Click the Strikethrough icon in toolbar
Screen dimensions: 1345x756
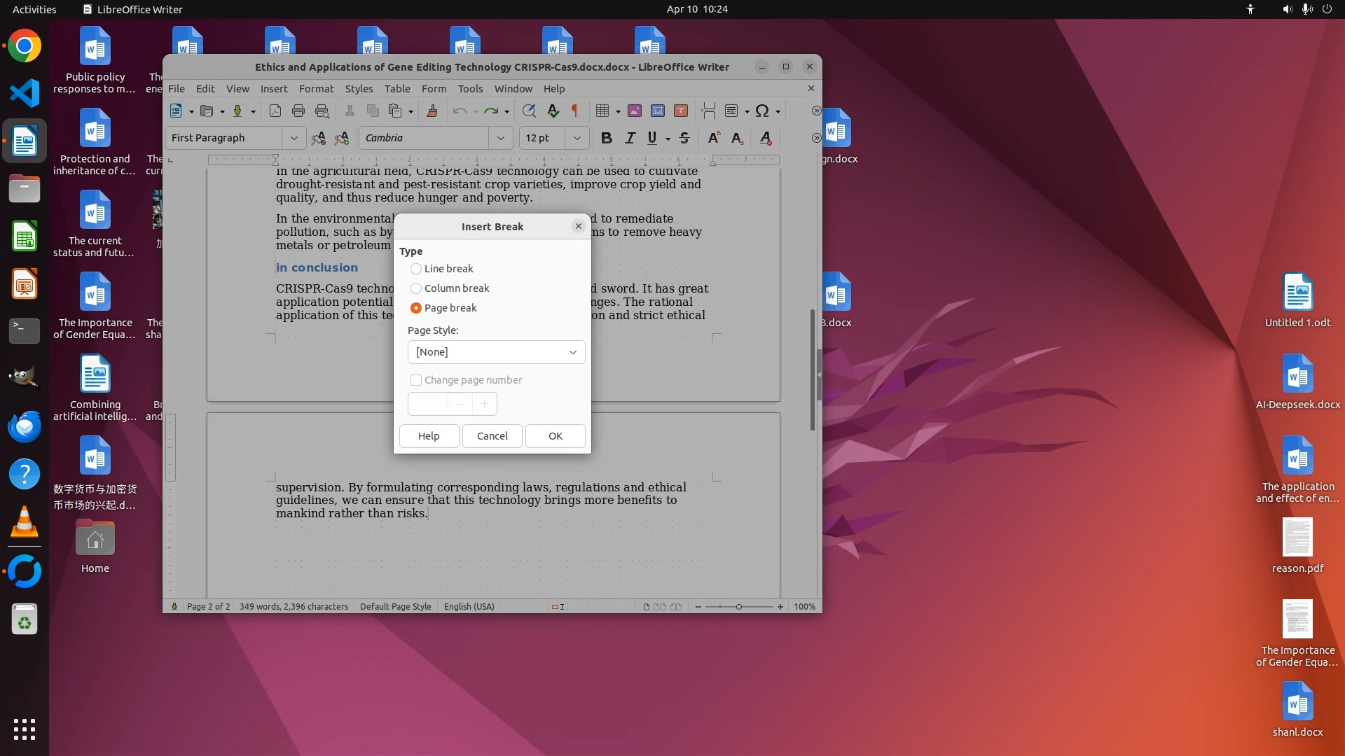[x=684, y=138]
